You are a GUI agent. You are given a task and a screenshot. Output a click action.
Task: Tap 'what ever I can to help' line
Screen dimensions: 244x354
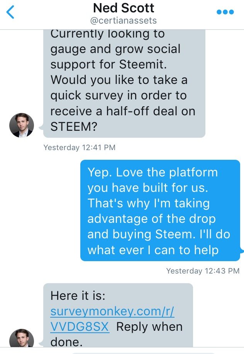point(153,250)
